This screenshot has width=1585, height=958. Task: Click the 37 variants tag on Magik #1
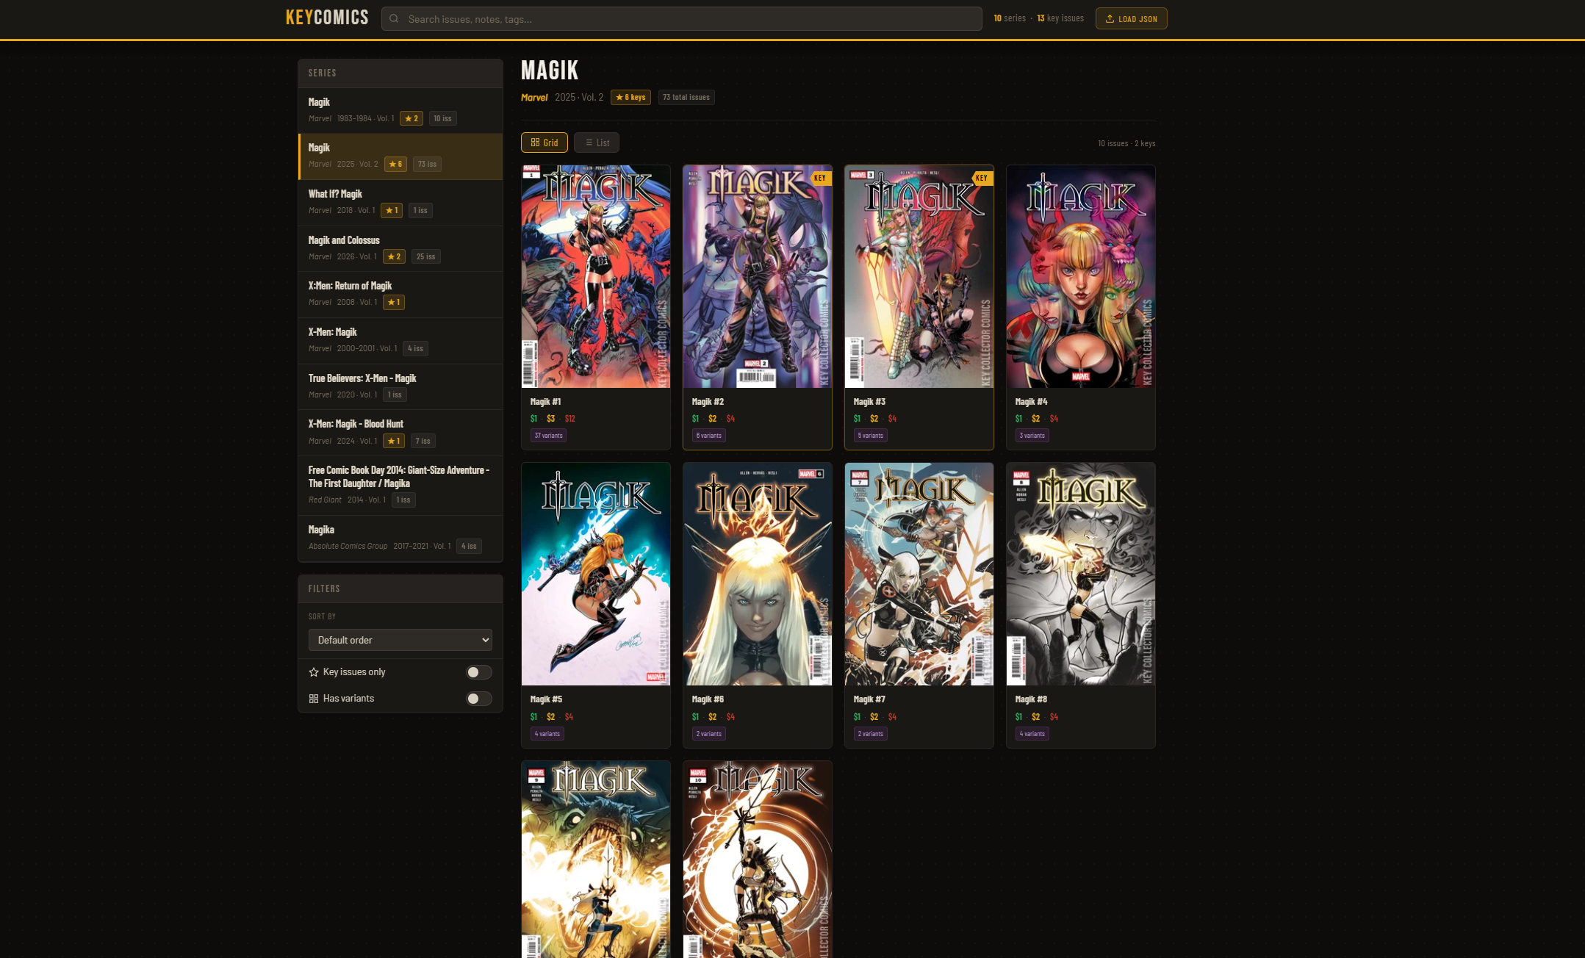548,436
